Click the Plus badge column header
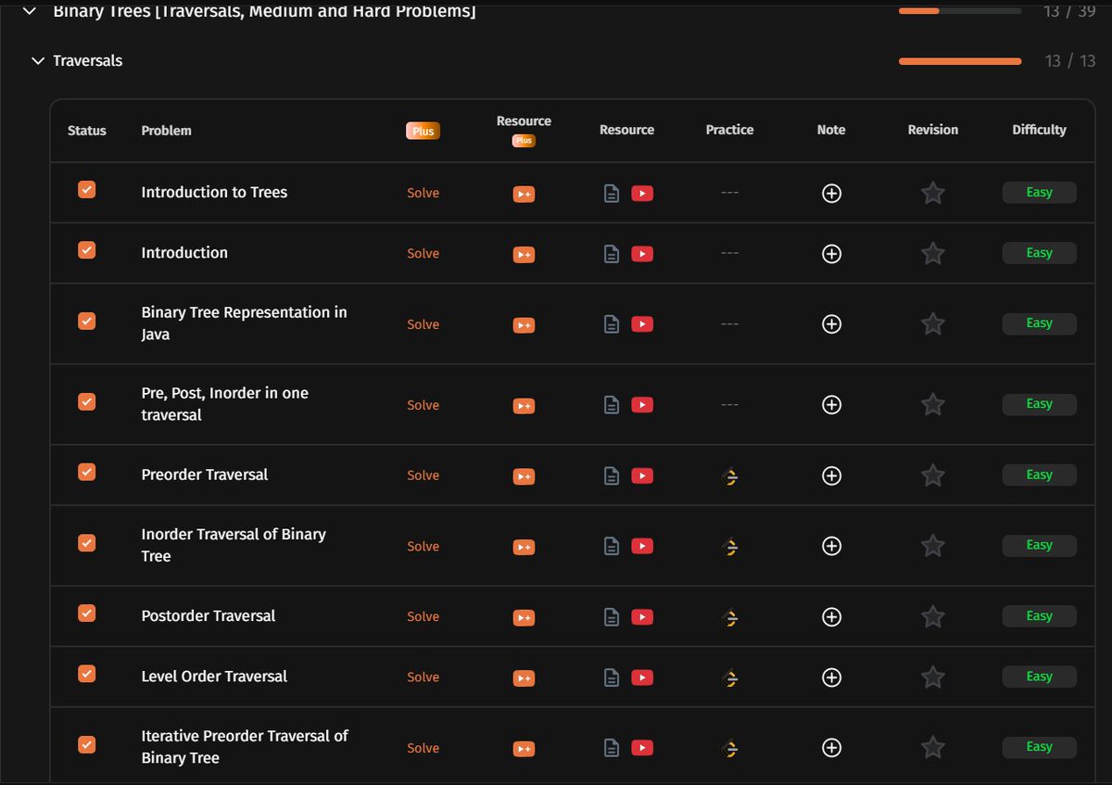Screen dimensions: 1112x785 click(x=423, y=131)
